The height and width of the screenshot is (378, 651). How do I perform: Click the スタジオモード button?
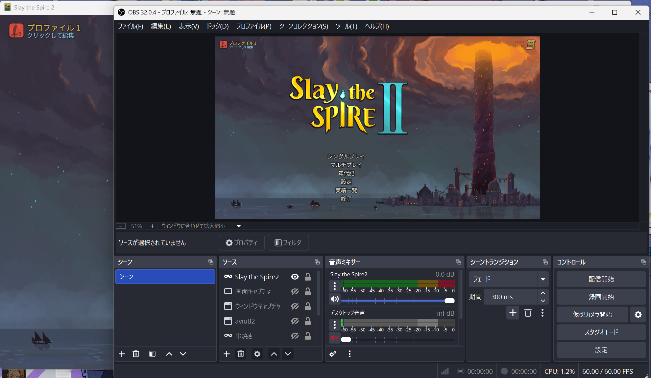point(601,332)
